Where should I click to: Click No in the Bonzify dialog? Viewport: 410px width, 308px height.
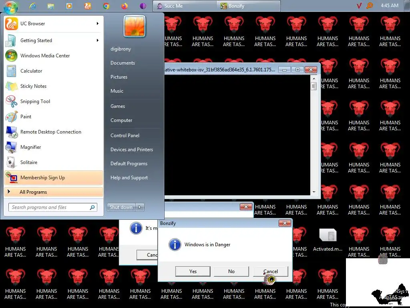[231, 272]
